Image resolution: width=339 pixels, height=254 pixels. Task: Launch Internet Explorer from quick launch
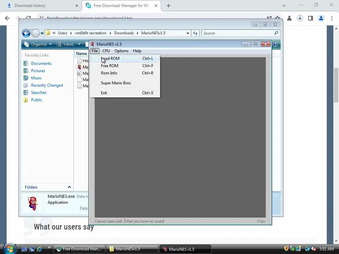tap(40, 249)
